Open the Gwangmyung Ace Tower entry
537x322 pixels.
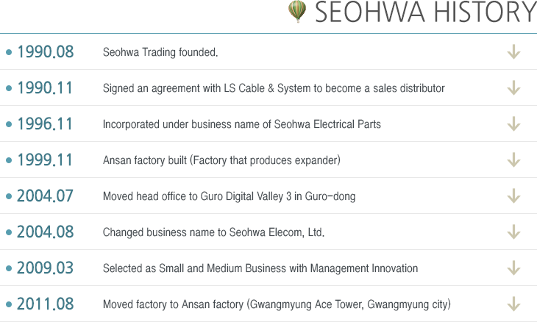click(x=277, y=304)
